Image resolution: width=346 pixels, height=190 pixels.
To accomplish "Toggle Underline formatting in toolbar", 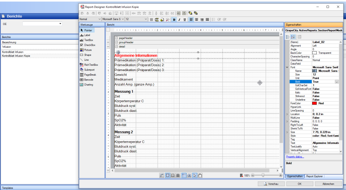I will click(x=185, y=19).
